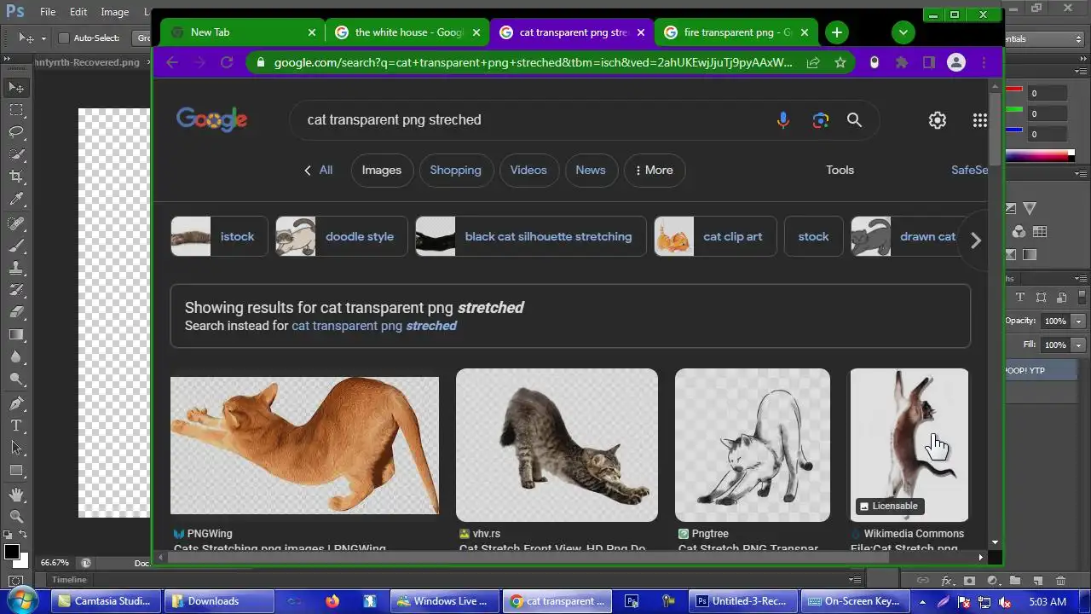Select the Dodge tool
The image size is (1091, 614).
pos(16,379)
